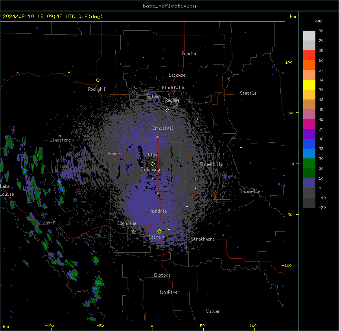This screenshot has height=331, width=339.
Task: Click the 45 value on dBZ scale
Action: pyautogui.click(x=321, y=110)
